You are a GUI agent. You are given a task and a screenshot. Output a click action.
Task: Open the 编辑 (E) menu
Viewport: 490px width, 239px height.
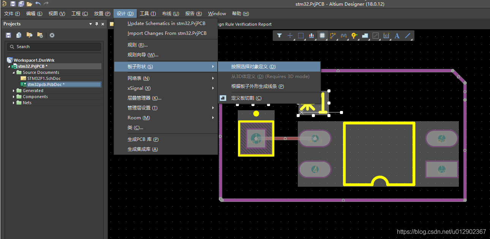point(34,14)
